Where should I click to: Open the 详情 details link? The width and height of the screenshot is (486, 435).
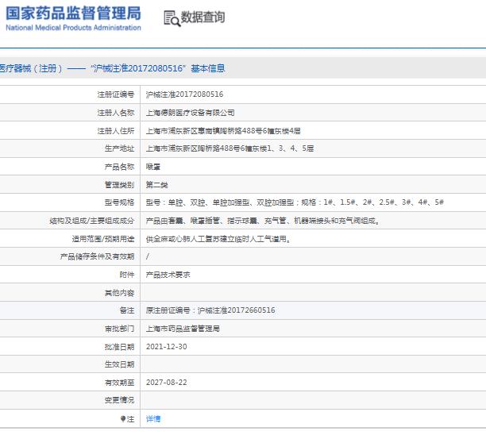click(153, 418)
